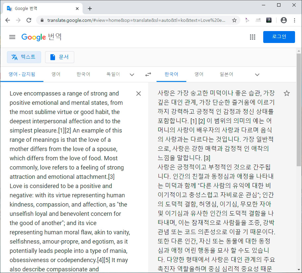Click the scrollbar down arrow

299,270
